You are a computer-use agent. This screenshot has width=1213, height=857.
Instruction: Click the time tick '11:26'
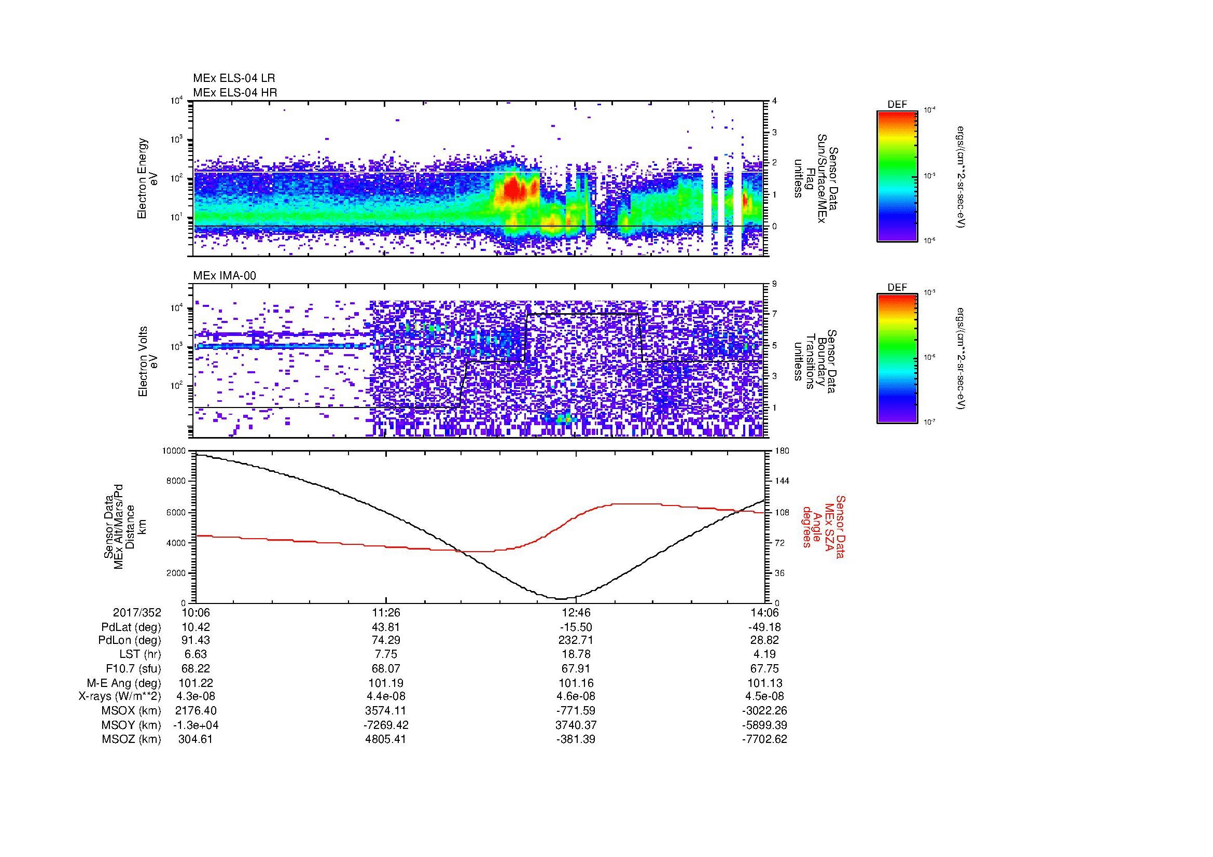[x=386, y=612]
